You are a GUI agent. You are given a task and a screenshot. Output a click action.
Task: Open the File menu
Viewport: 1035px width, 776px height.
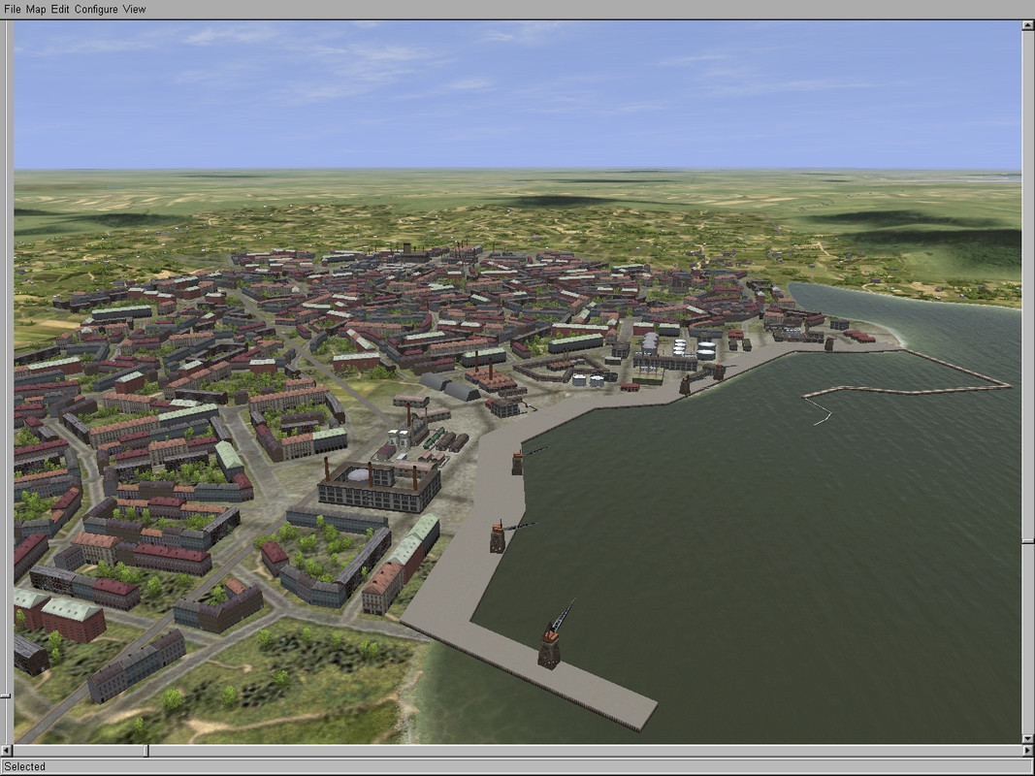click(12, 10)
